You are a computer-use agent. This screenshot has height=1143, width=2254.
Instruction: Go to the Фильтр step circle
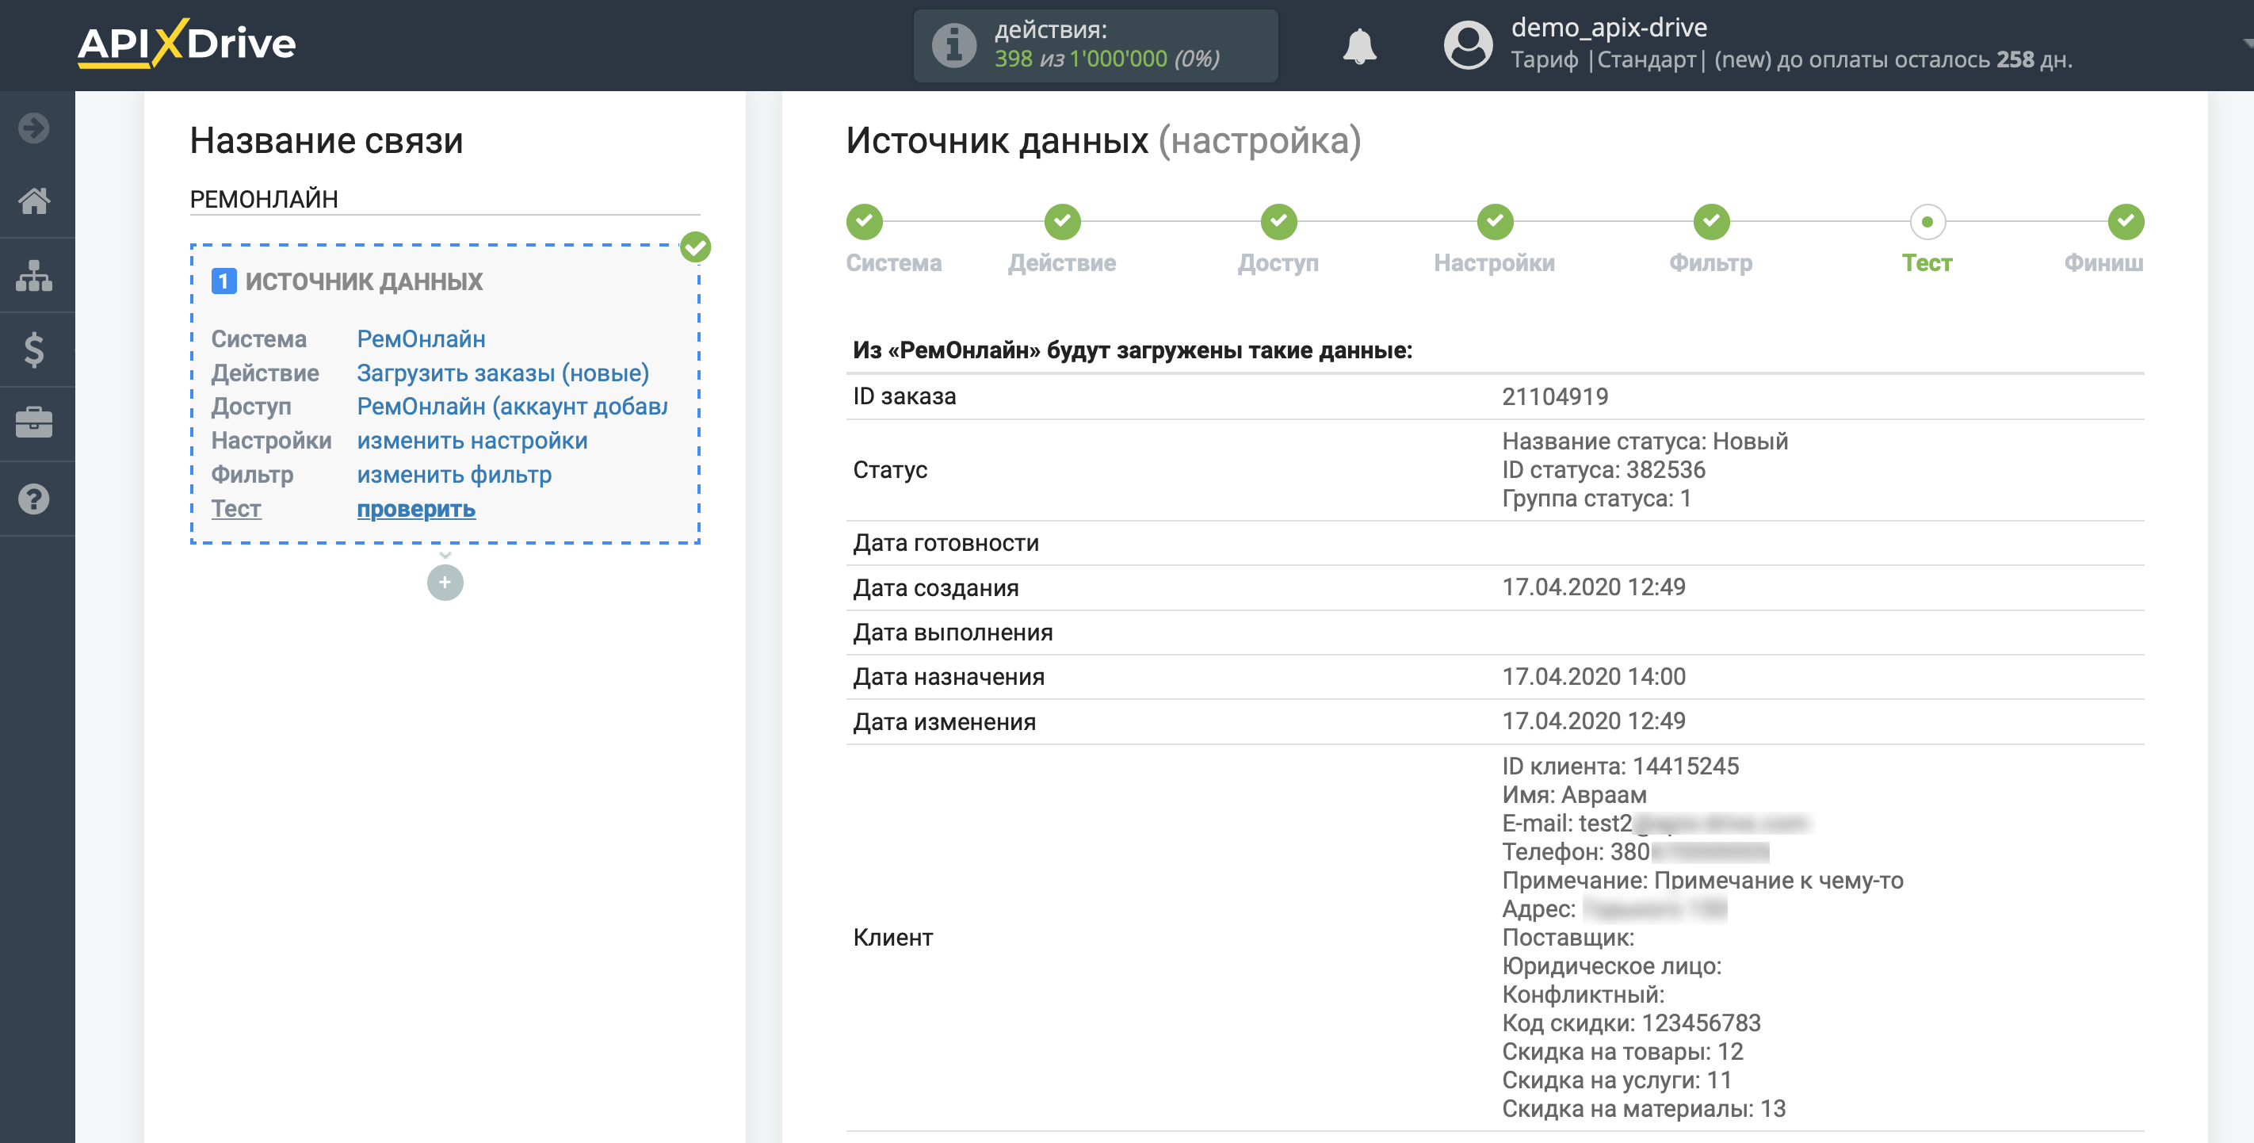click(1710, 221)
